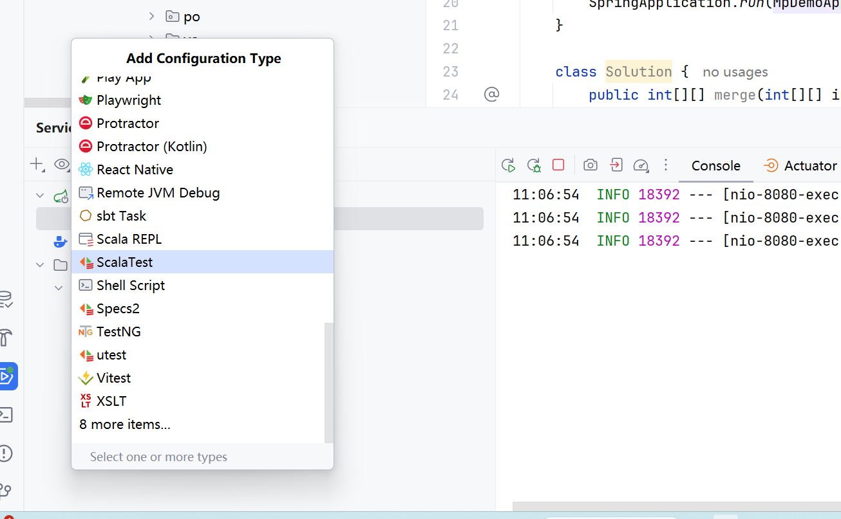Viewport: 841px width, 519px height.
Task: Click the 'Solution' class name in editor
Action: (638, 71)
